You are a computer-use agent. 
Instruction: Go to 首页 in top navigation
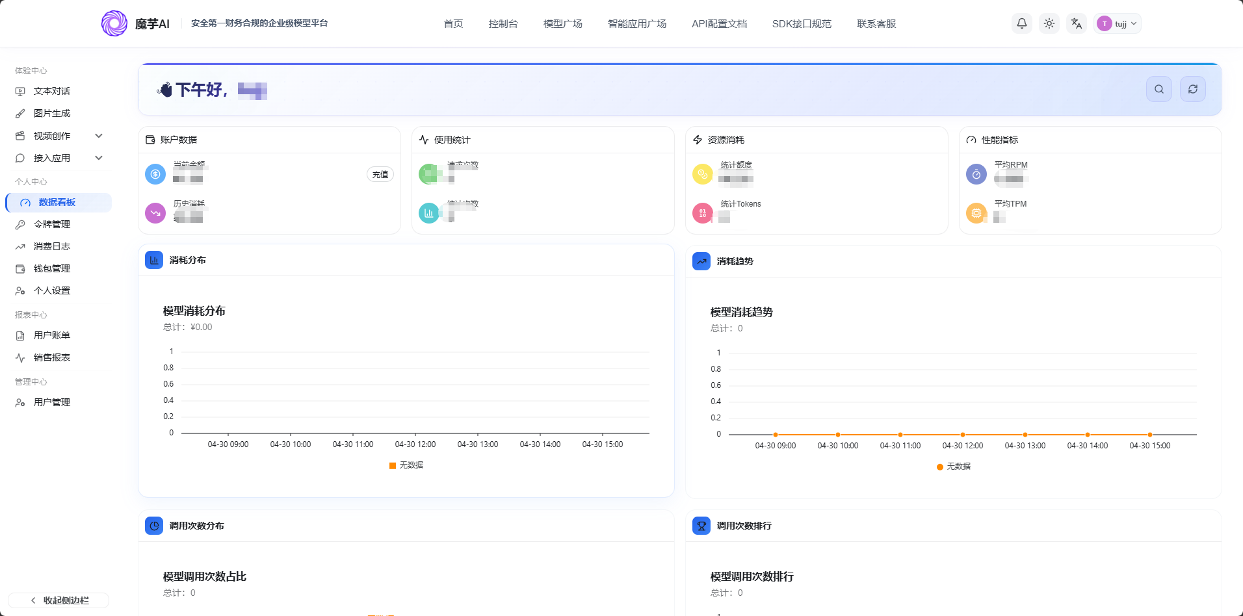coord(453,23)
